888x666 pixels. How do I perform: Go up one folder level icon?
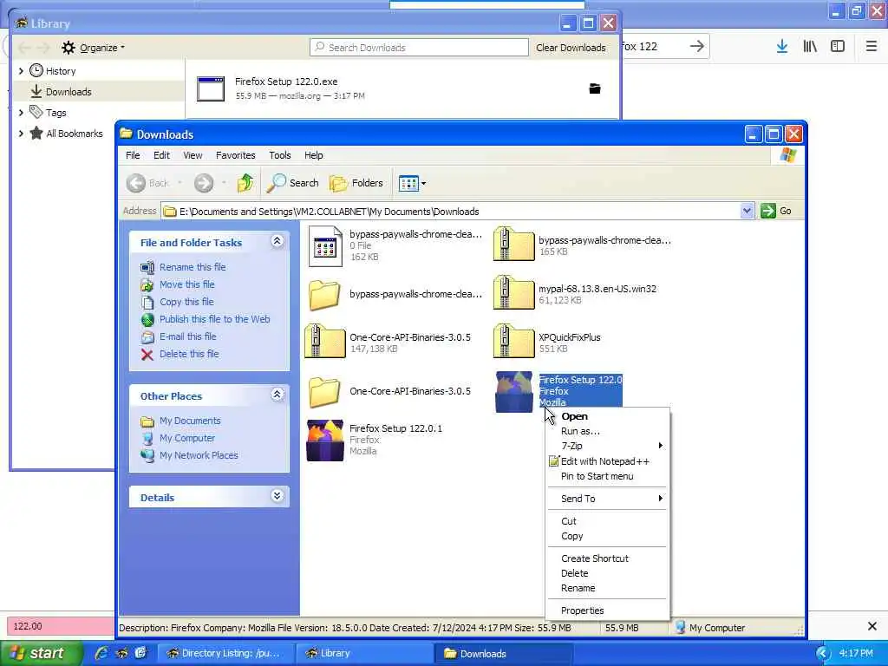click(245, 183)
